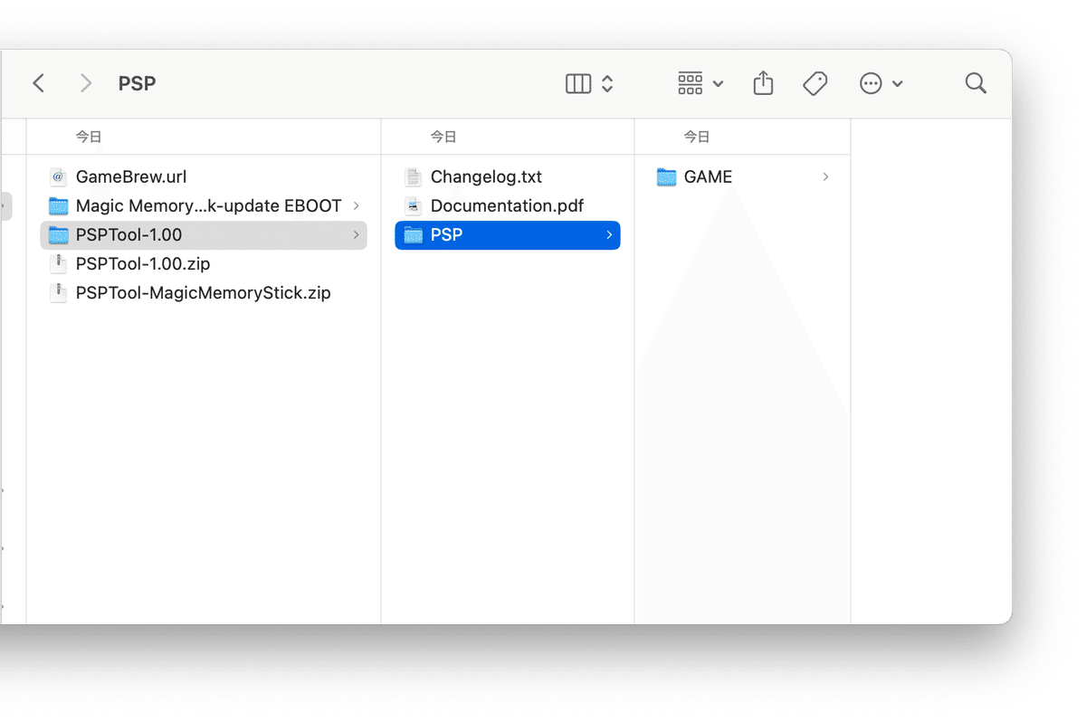Click the GAME folder icon
Viewport: 1086px width, 722px height.
(667, 177)
